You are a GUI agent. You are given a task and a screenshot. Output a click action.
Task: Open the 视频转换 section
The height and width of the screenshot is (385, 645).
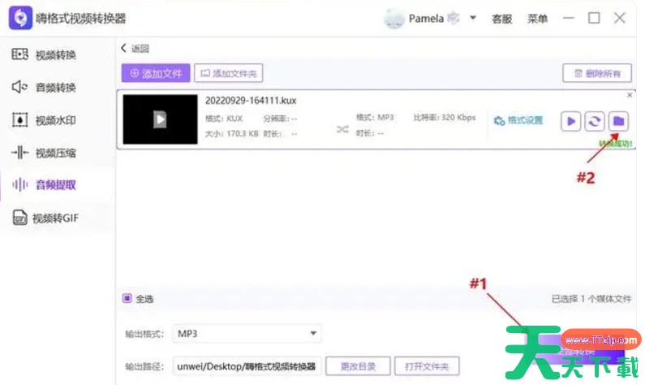click(44, 54)
